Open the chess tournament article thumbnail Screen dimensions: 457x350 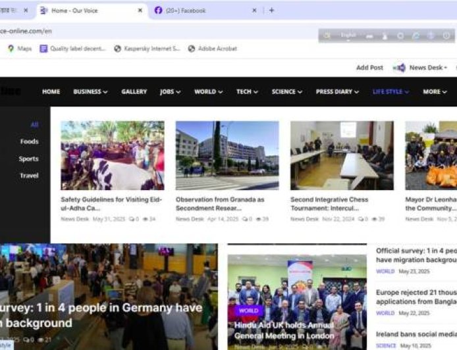point(342,155)
